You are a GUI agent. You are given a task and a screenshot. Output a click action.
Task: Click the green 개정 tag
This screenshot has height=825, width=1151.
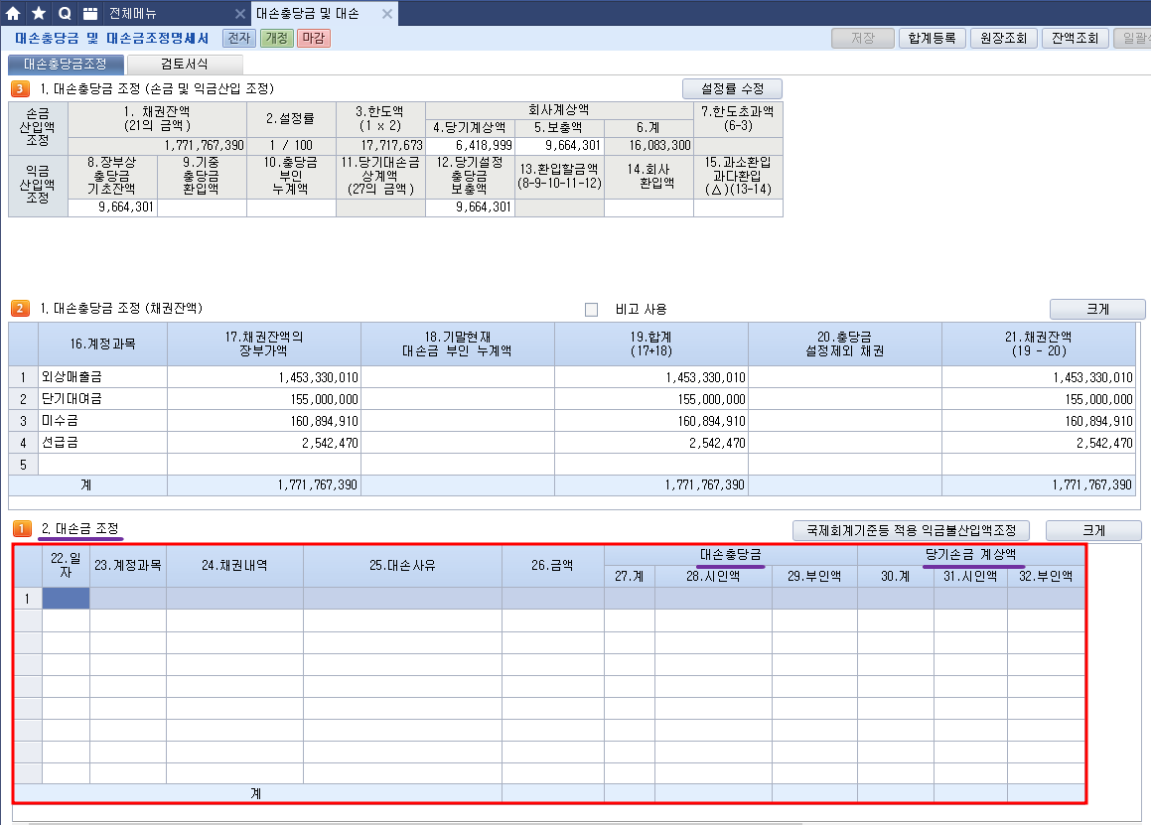(275, 39)
